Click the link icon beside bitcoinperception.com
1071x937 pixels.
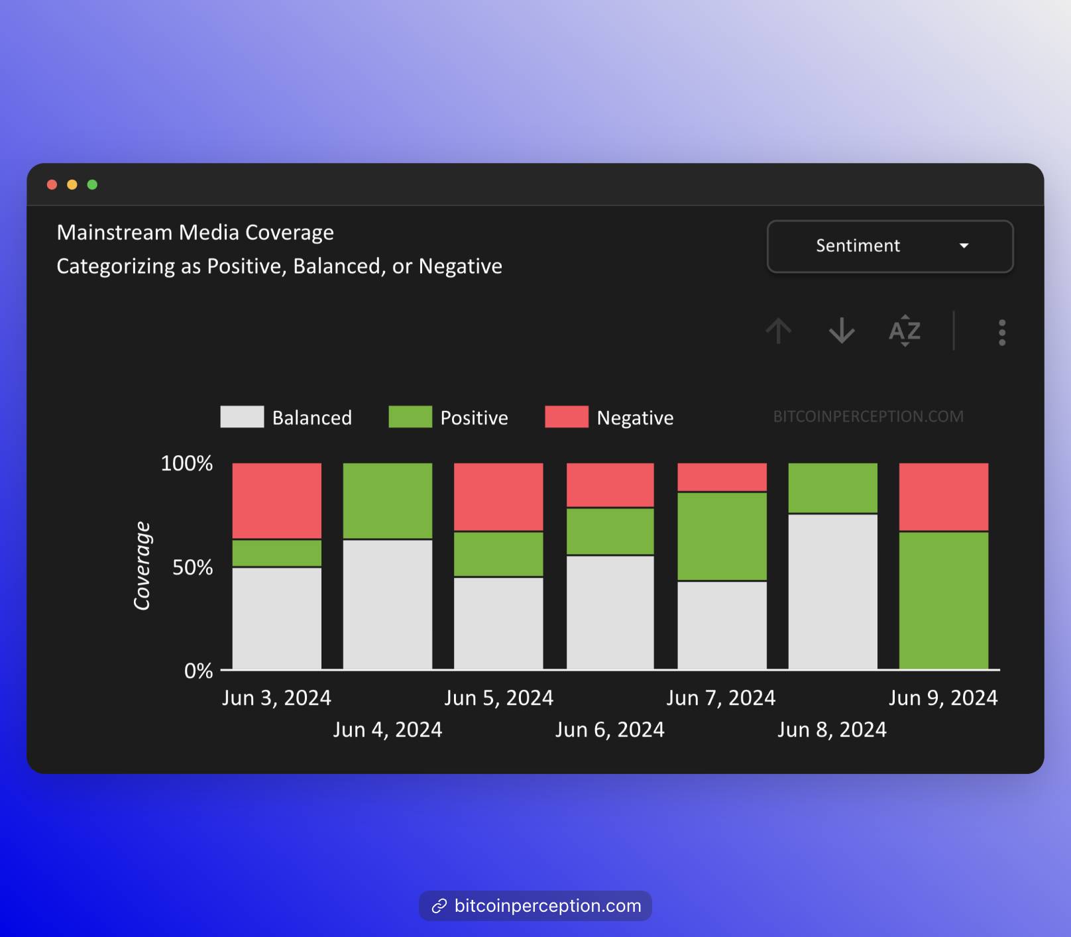point(439,906)
